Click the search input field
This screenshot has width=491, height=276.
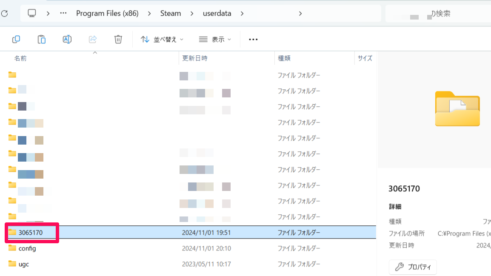click(438, 14)
